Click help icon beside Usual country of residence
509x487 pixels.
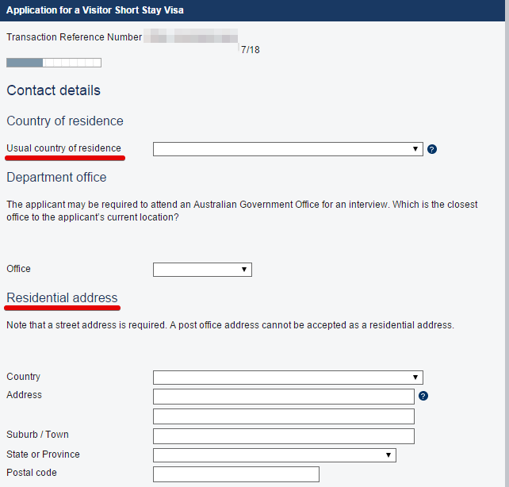click(x=432, y=149)
